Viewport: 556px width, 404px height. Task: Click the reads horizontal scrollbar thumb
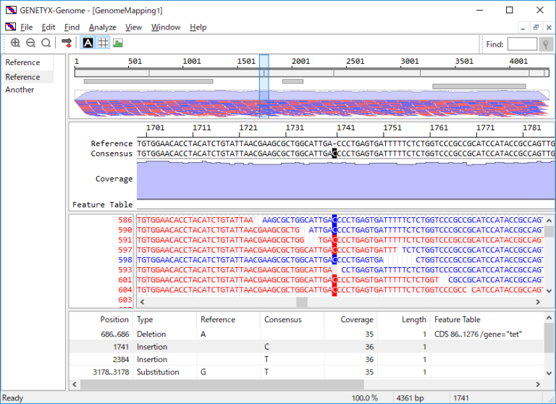pyautogui.click(x=302, y=302)
